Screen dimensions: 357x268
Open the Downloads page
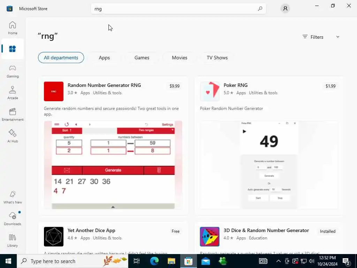(13, 219)
